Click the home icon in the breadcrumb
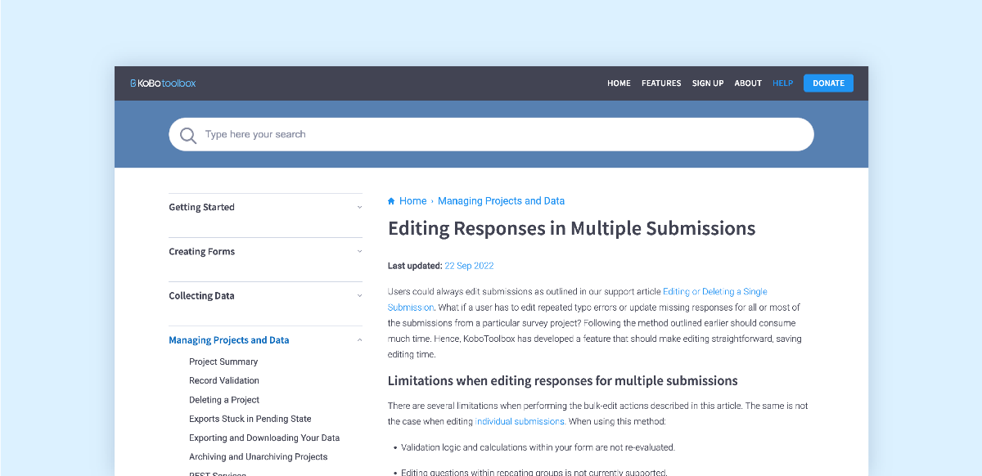Viewport: 982px width, 476px height. coord(391,200)
